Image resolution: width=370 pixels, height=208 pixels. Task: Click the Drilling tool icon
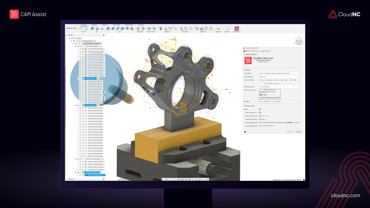pyautogui.click(x=138, y=29)
